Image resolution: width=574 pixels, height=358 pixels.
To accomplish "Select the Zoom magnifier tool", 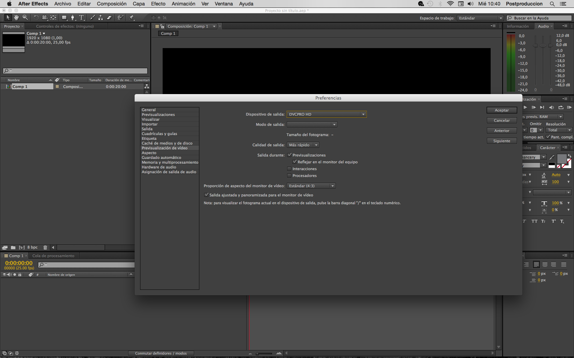I will tap(25, 17).
